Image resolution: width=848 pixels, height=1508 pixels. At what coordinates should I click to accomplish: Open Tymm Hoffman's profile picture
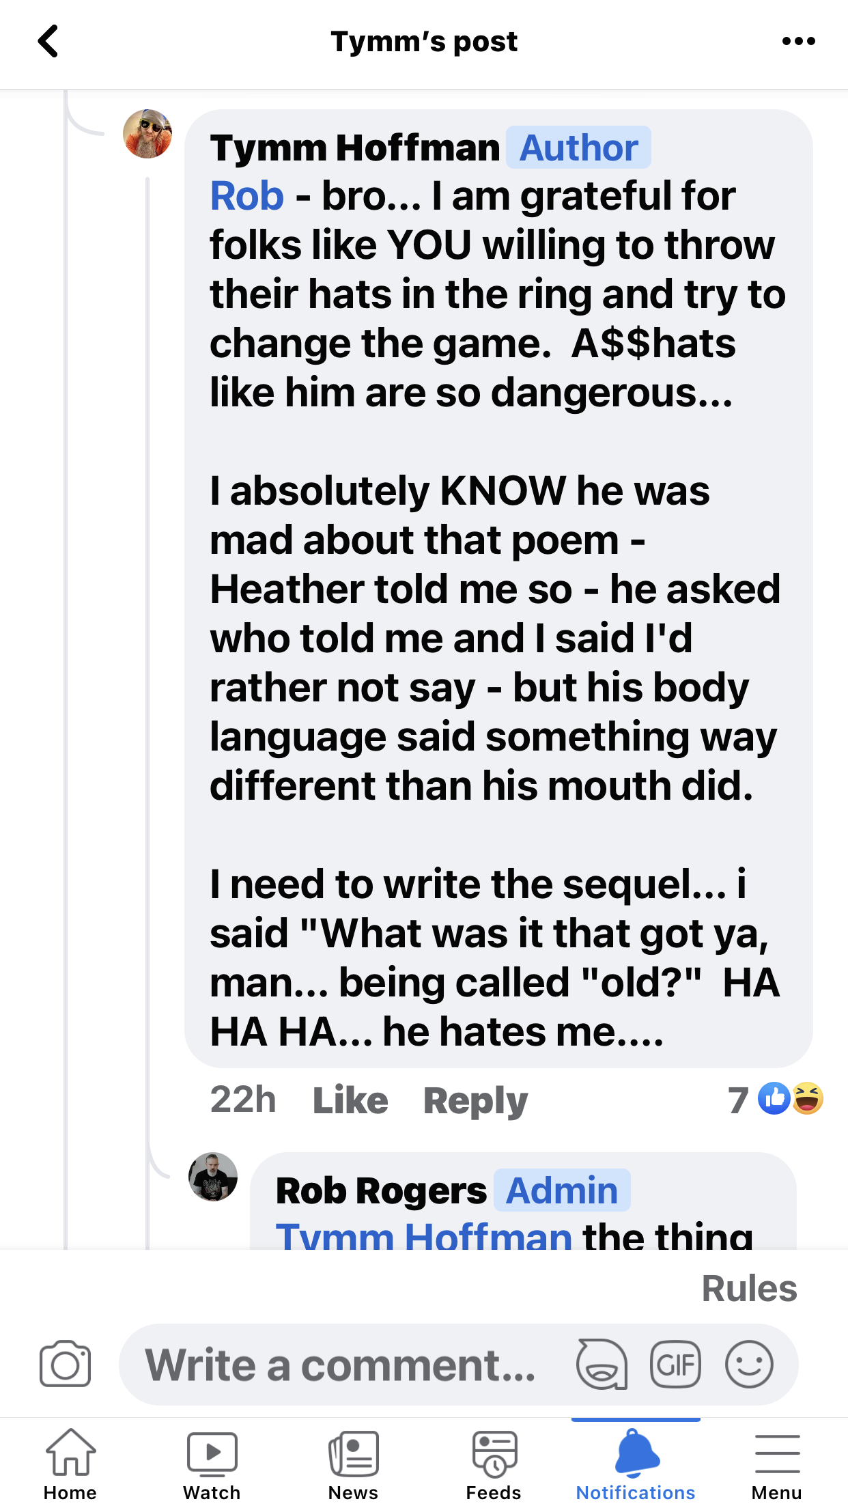(x=147, y=134)
